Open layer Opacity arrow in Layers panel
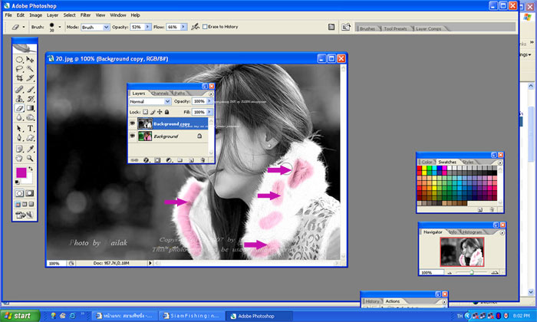Viewport: 537px width, 322px height. pyautogui.click(x=209, y=101)
